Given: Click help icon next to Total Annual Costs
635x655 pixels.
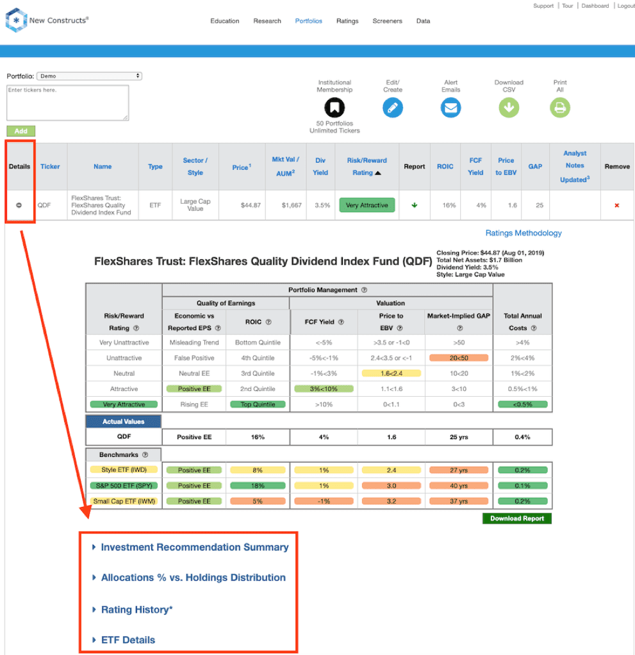Looking at the screenshot, I should (534, 328).
